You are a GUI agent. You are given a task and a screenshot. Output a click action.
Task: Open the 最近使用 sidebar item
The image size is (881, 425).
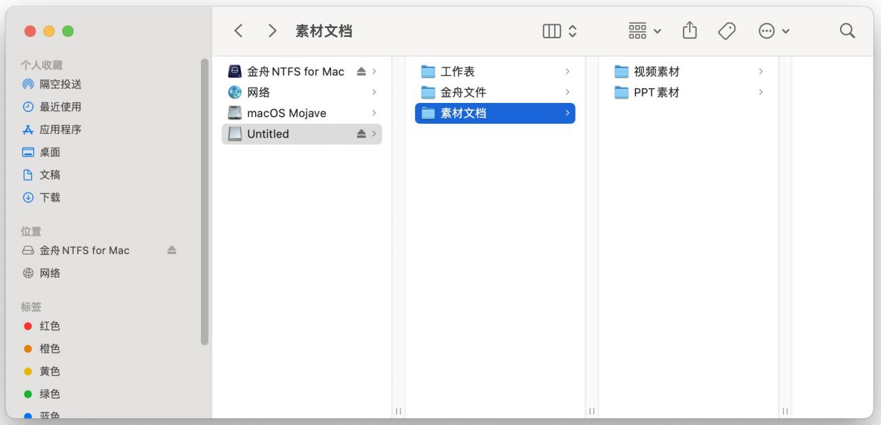(x=50, y=106)
